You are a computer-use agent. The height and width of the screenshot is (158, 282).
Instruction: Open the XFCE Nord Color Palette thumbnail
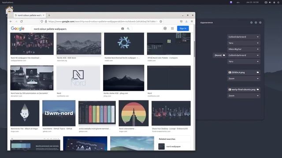[x=169, y=44]
